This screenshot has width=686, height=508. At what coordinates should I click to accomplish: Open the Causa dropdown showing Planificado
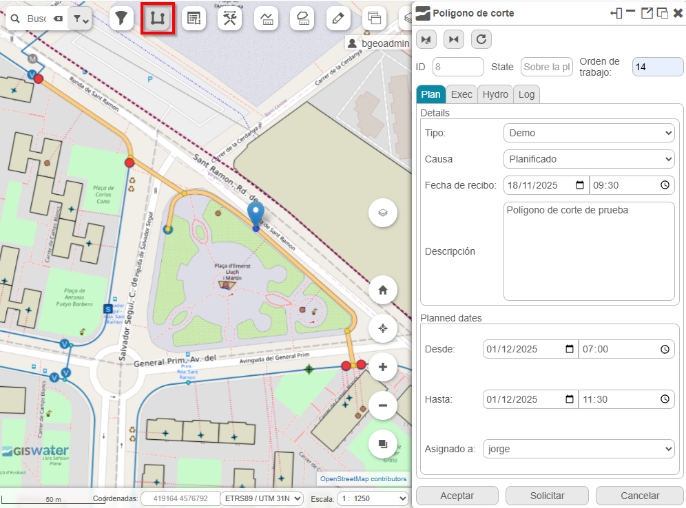click(589, 159)
